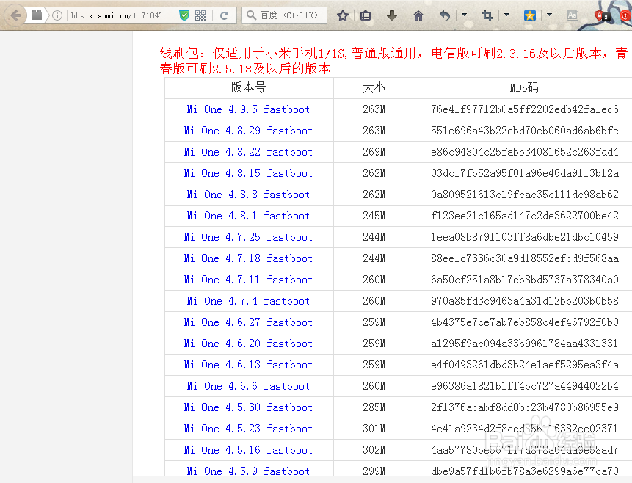
Task: Open the downloads arrow icon
Action: point(392,15)
